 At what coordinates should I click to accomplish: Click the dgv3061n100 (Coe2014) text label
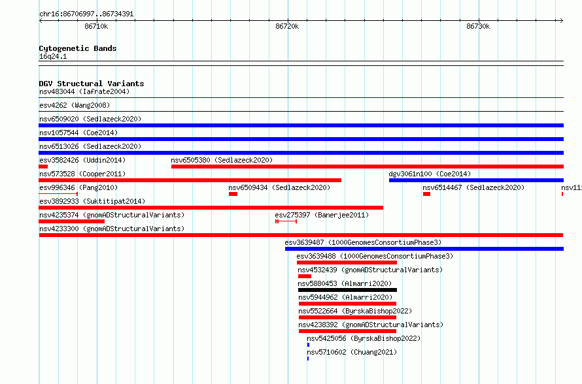(x=430, y=174)
